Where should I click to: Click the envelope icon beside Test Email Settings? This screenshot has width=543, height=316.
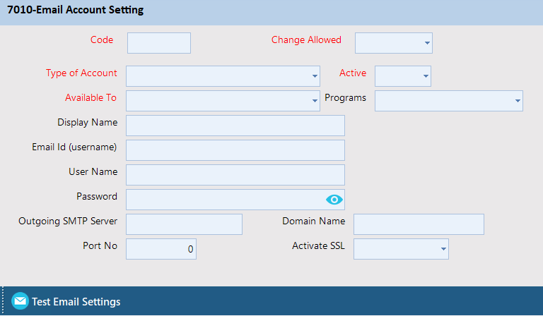(20, 301)
